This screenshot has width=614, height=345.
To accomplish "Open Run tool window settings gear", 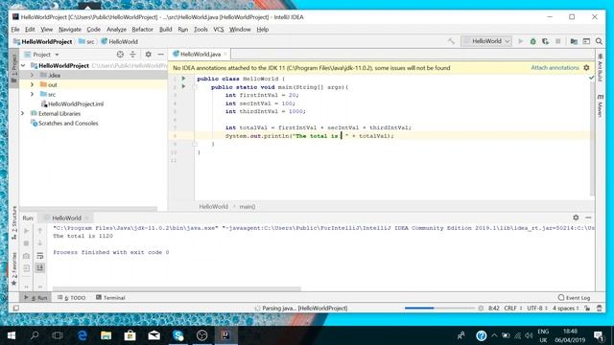I will tap(576, 218).
